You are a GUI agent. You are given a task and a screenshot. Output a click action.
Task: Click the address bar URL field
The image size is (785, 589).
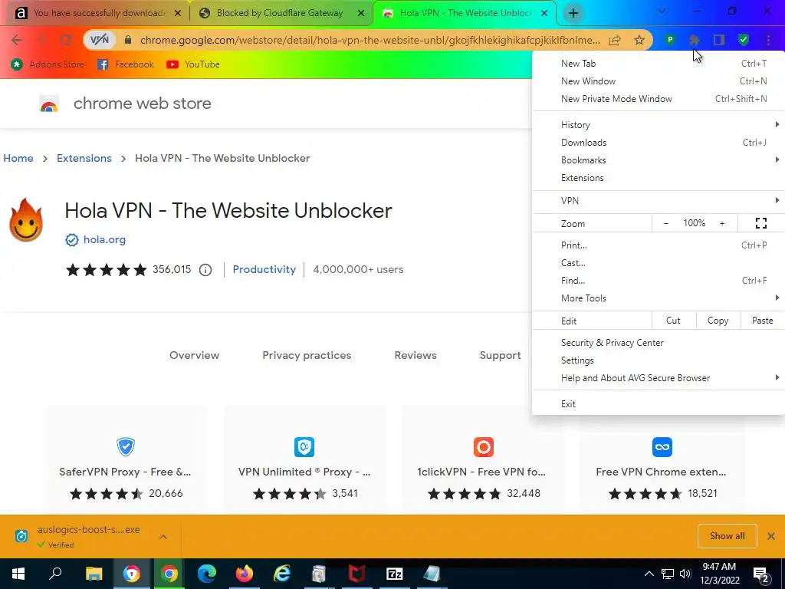coord(370,40)
